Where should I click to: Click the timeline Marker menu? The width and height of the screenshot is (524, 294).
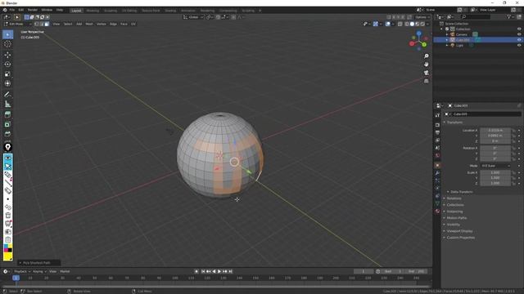click(x=65, y=271)
